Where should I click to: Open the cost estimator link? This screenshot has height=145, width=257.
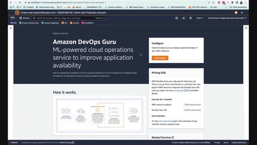165,121
